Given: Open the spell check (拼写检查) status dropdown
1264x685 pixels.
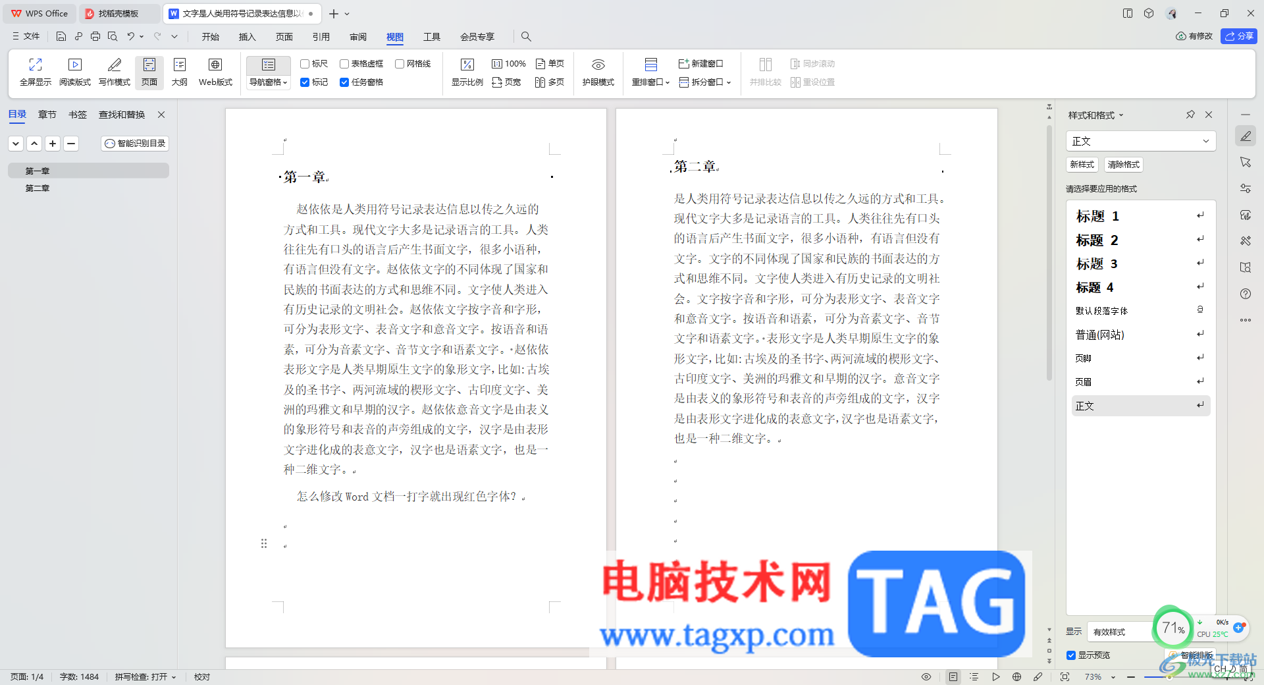Looking at the screenshot, I should pyautogui.click(x=145, y=677).
